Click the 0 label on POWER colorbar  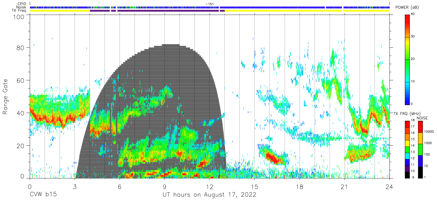412,104
